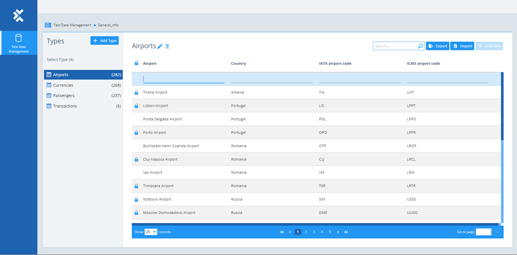The height and width of the screenshot is (255, 517).
Task: Go to the last page of records
Action: pos(346,232)
